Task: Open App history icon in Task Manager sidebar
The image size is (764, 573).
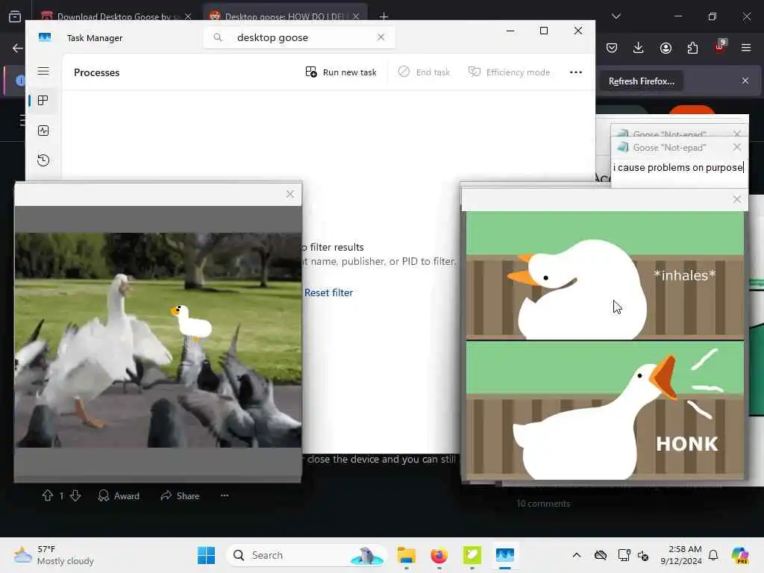Action: (x=43, y=160)
